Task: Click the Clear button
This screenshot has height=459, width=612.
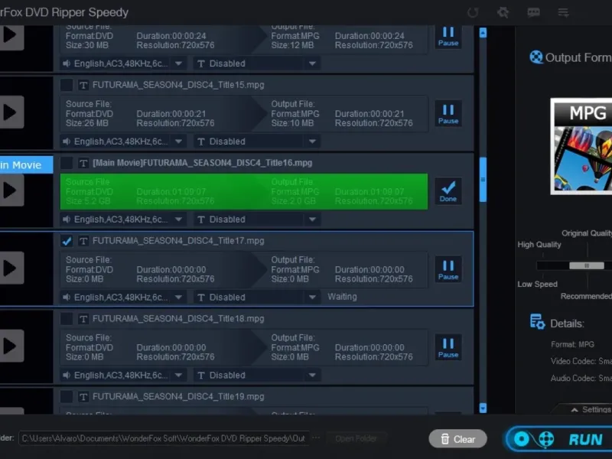Action: tap(457, 439)
